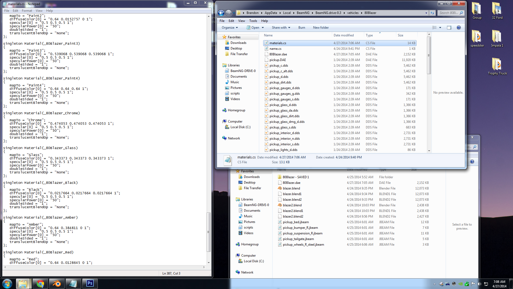Open the Explorer Tools menu
The width and height of the screenshot is (513, 289).
253,21
